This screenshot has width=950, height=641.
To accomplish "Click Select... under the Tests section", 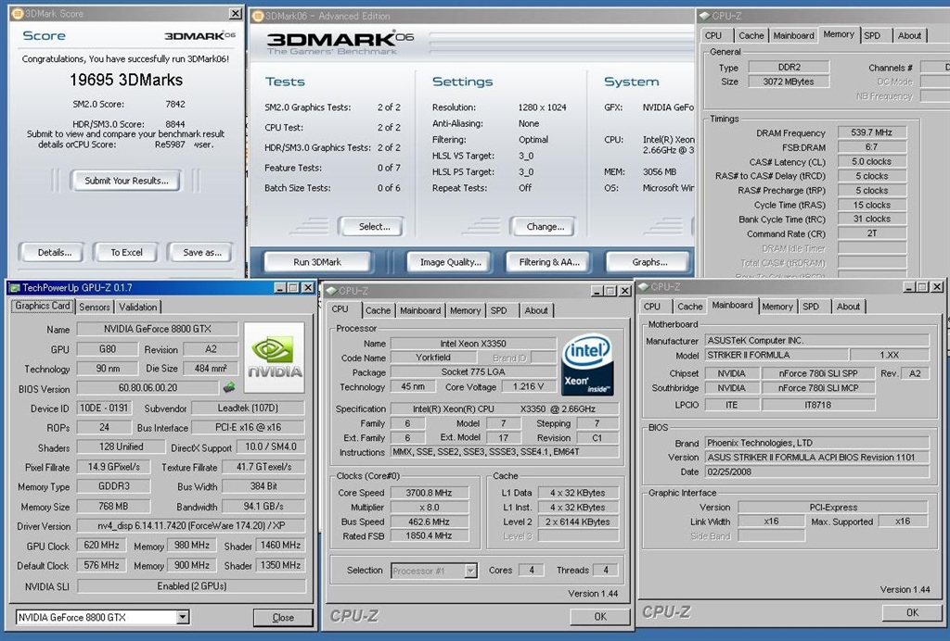I will [x=374, y=226].
